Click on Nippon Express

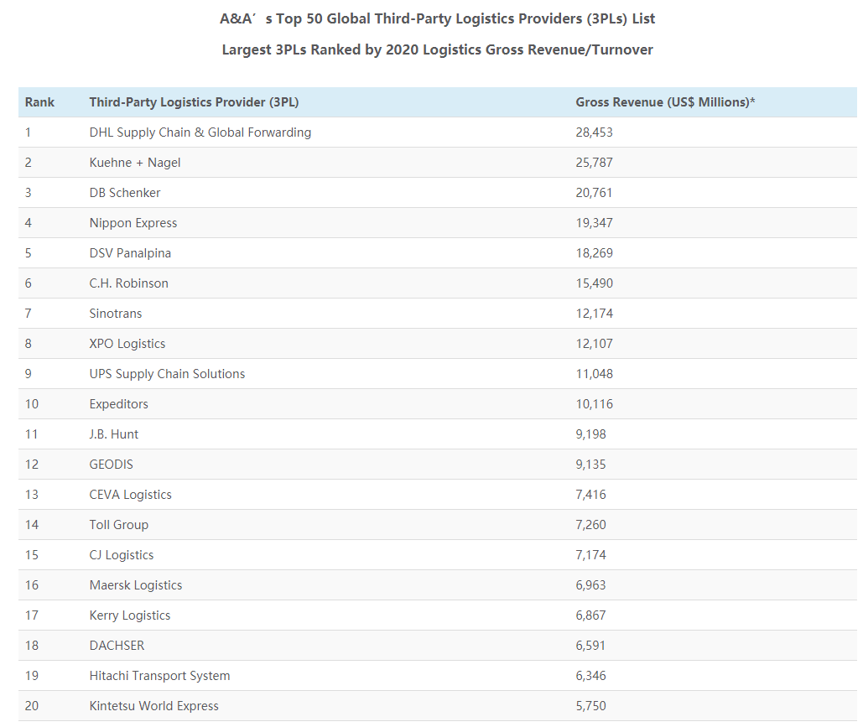click(133, 223)
